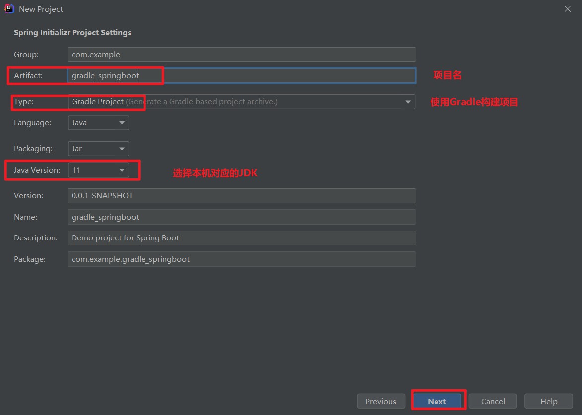Close the New Project dialog with the X
Image resolution: width=582 pixels, height=415 pixels.
tap(568, 8)
